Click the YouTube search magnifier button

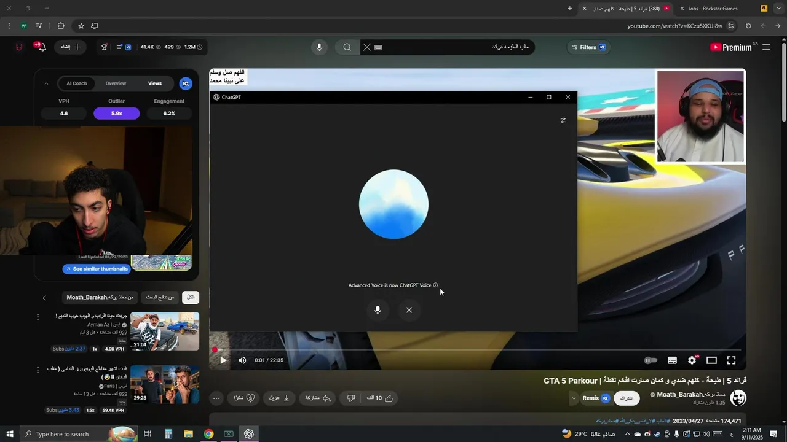[347, 47]
